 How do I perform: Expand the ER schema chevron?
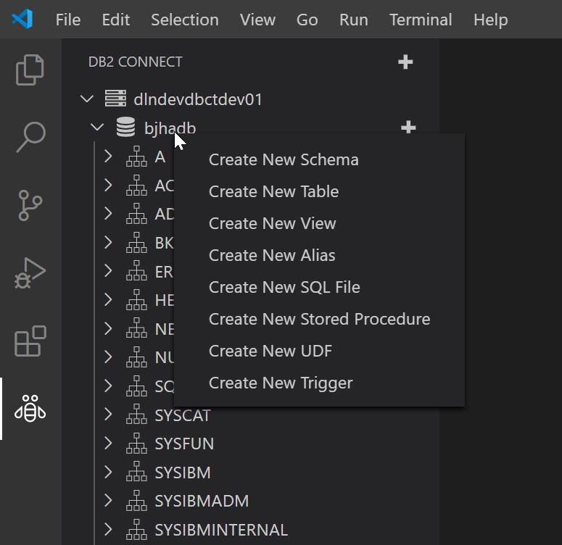108,271
